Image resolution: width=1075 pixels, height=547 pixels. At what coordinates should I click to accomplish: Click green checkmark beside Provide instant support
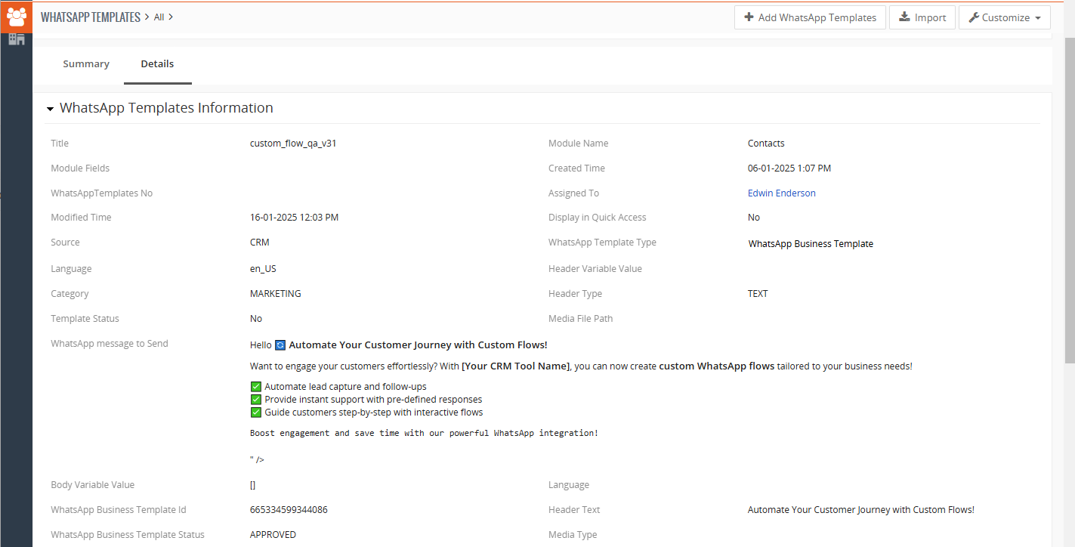pos(255,400)
